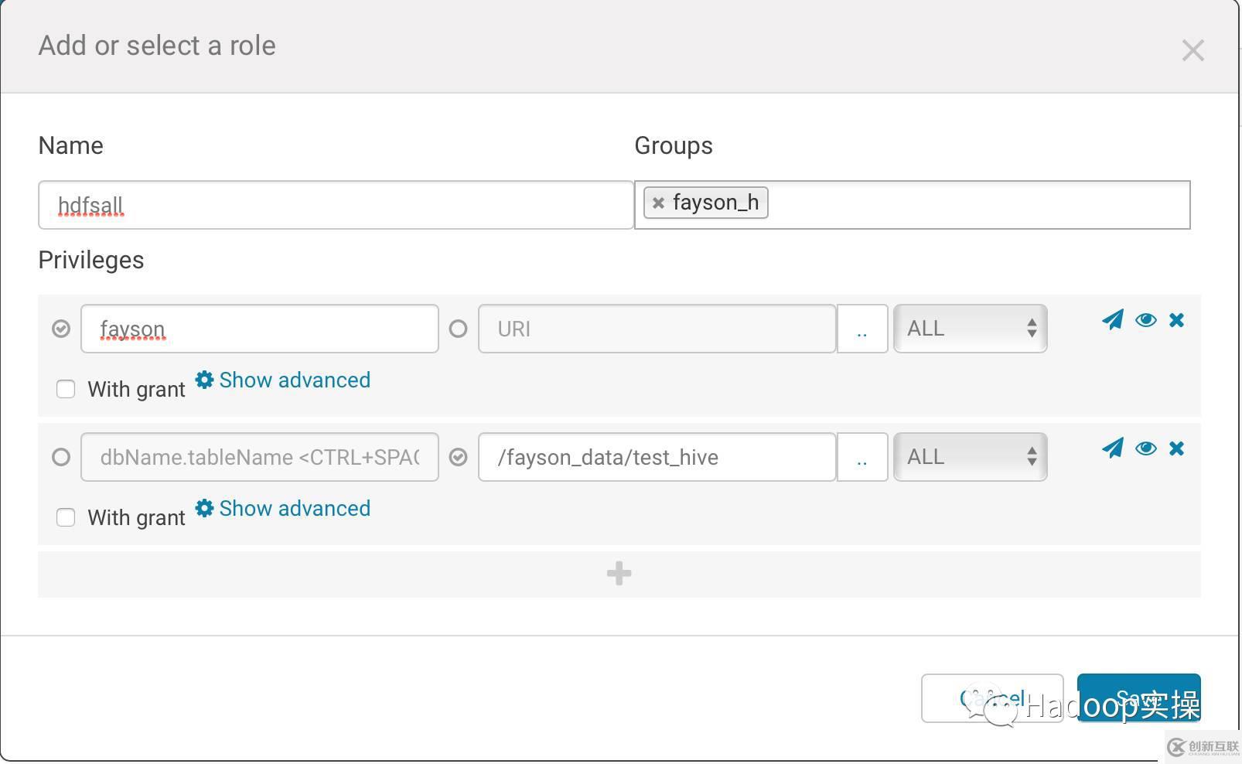
Task: Remove fayson_h group tag
Action: click(x=658, y=203)
